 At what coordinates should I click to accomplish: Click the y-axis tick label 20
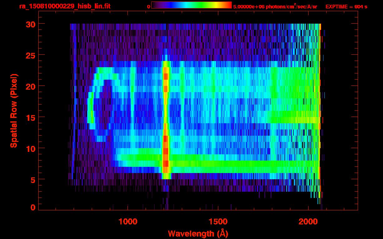(x=30, y=86)
